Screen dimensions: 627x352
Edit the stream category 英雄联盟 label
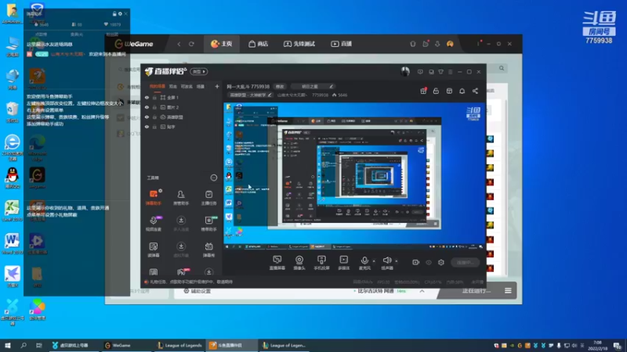coord(250,95)
